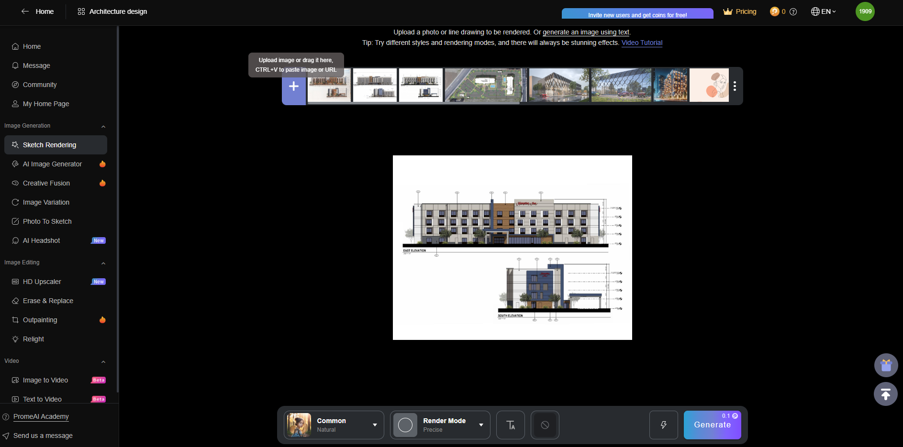Open the text annotation option

click(510, 425)
